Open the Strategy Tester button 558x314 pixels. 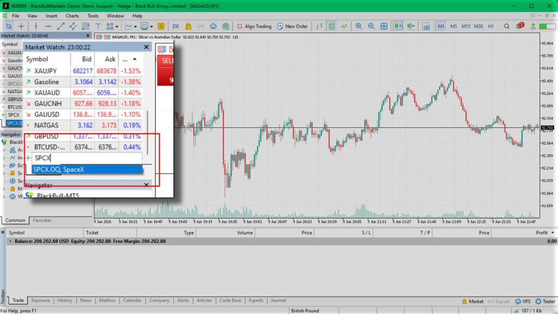click(x=545, y=301)
